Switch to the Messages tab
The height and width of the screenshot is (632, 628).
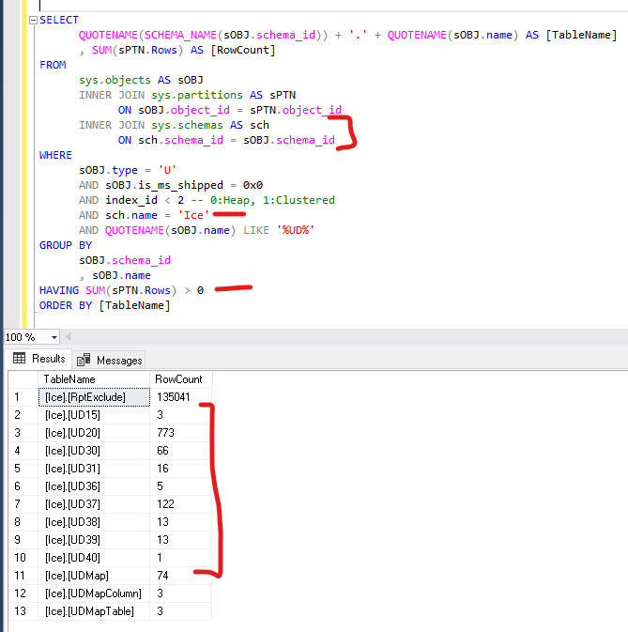pyautogui.click(x=109, y=360)
